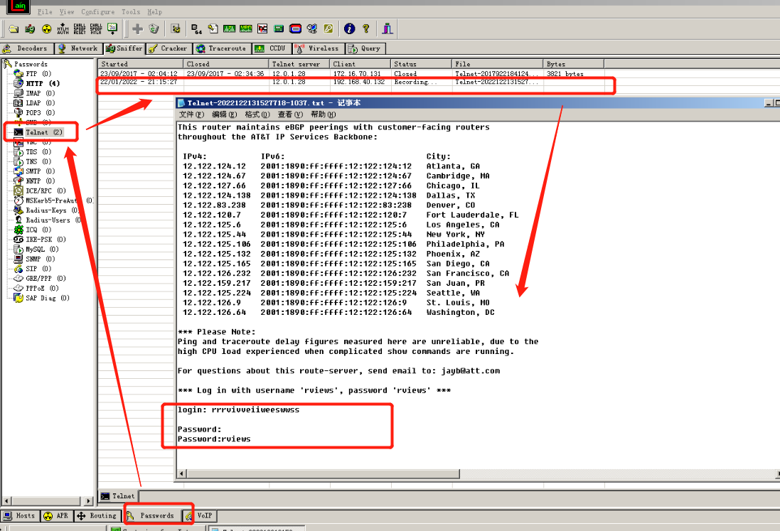
Task: Open the RSA SecurID token calculator icon
Action: click(x=296, y=29)
